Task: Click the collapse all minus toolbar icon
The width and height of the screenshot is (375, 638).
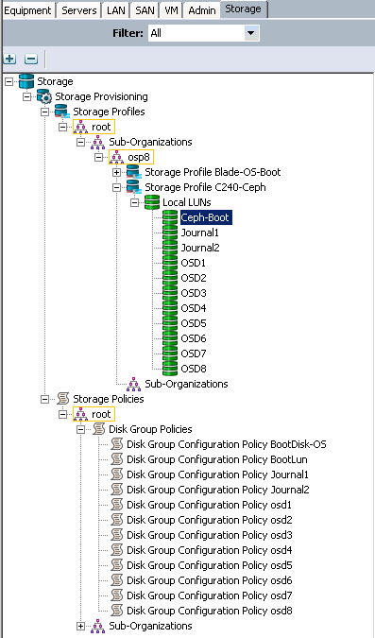Action: point(31,59)
